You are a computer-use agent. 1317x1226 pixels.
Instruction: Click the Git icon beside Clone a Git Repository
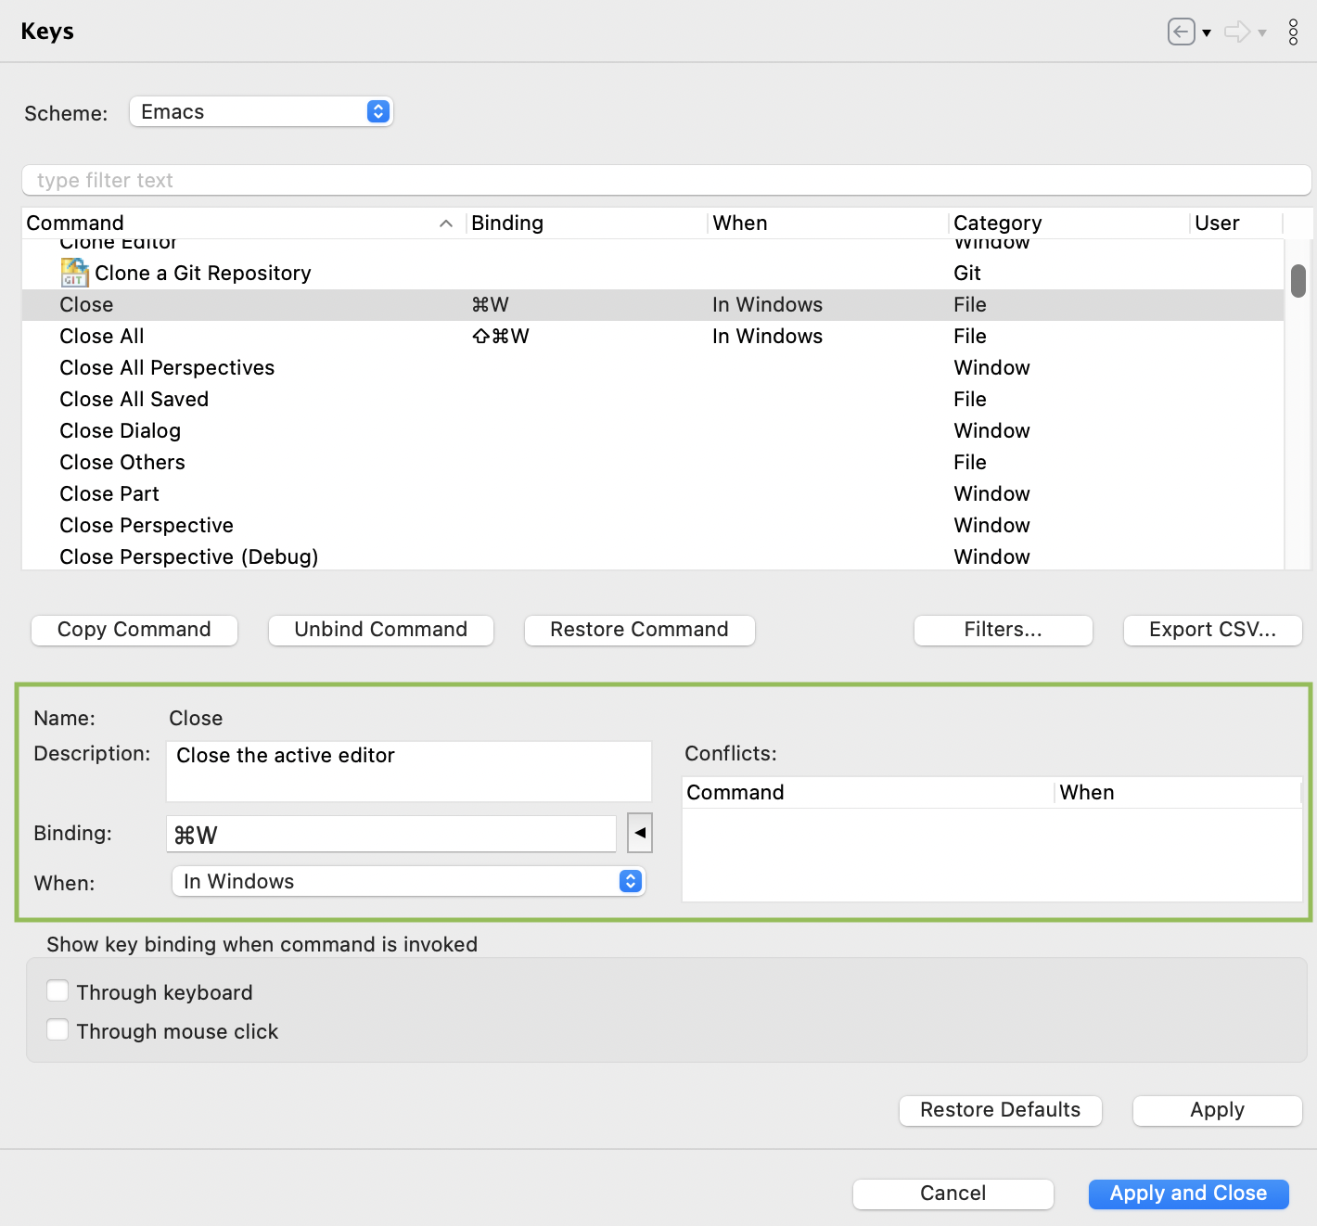click(x=73, y=272)
